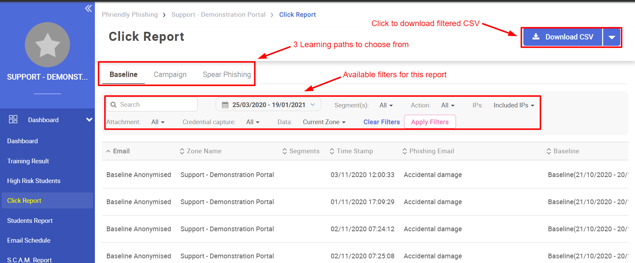Screen dimensions: 635x263
Task: Sort by Baseline column arrows
Action: [x=549, y=151]
